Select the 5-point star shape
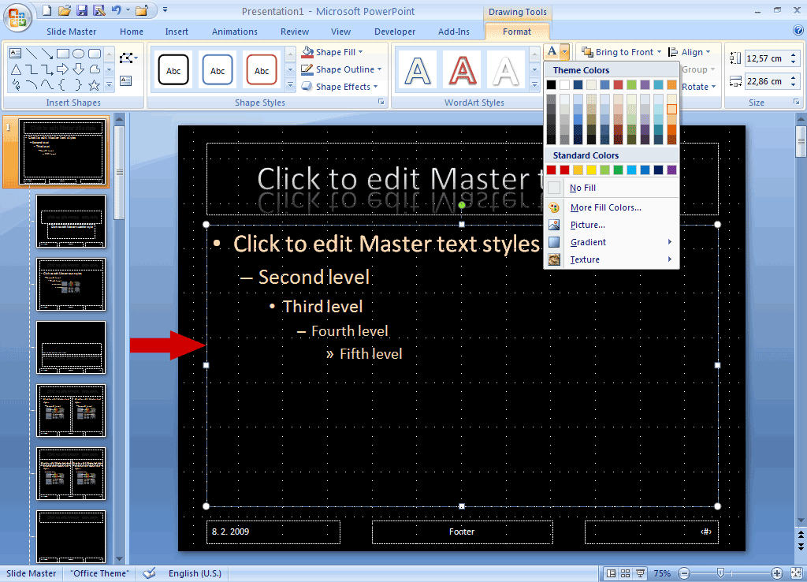This screenshot has width=807, height=582. coord(95,85)
